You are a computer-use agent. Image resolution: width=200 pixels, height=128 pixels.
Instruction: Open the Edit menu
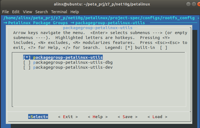[x=16, y=12]
